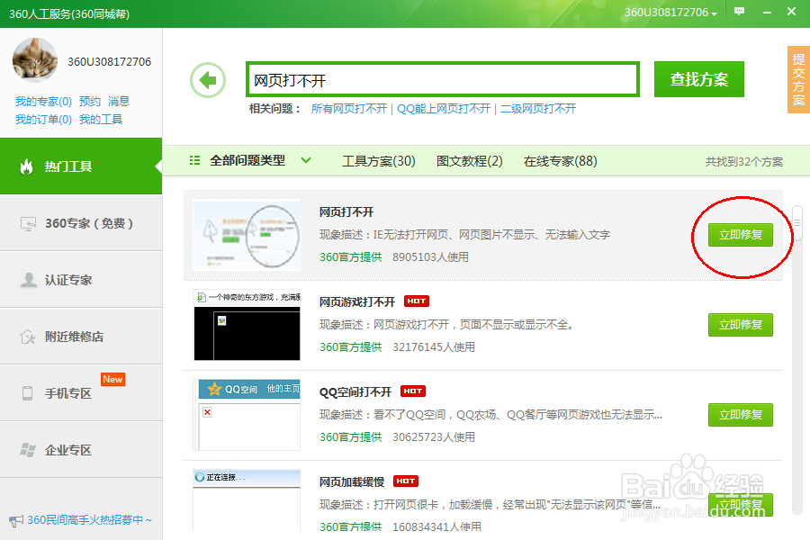Switch to 在线专家(88) tab
810x540 pixels.
[560, 161]
